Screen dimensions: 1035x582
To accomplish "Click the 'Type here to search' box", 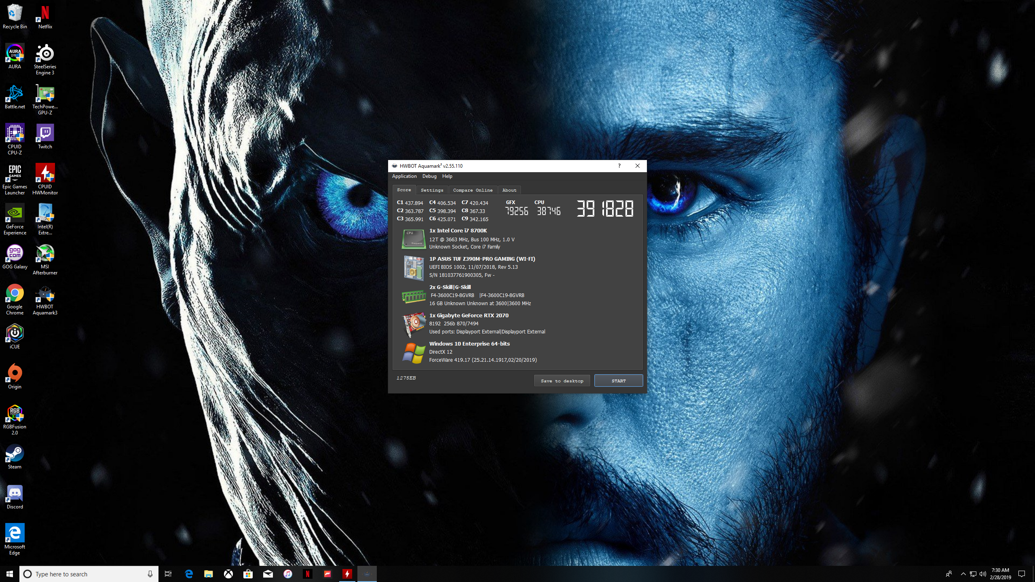I will [x=89, y=574].
